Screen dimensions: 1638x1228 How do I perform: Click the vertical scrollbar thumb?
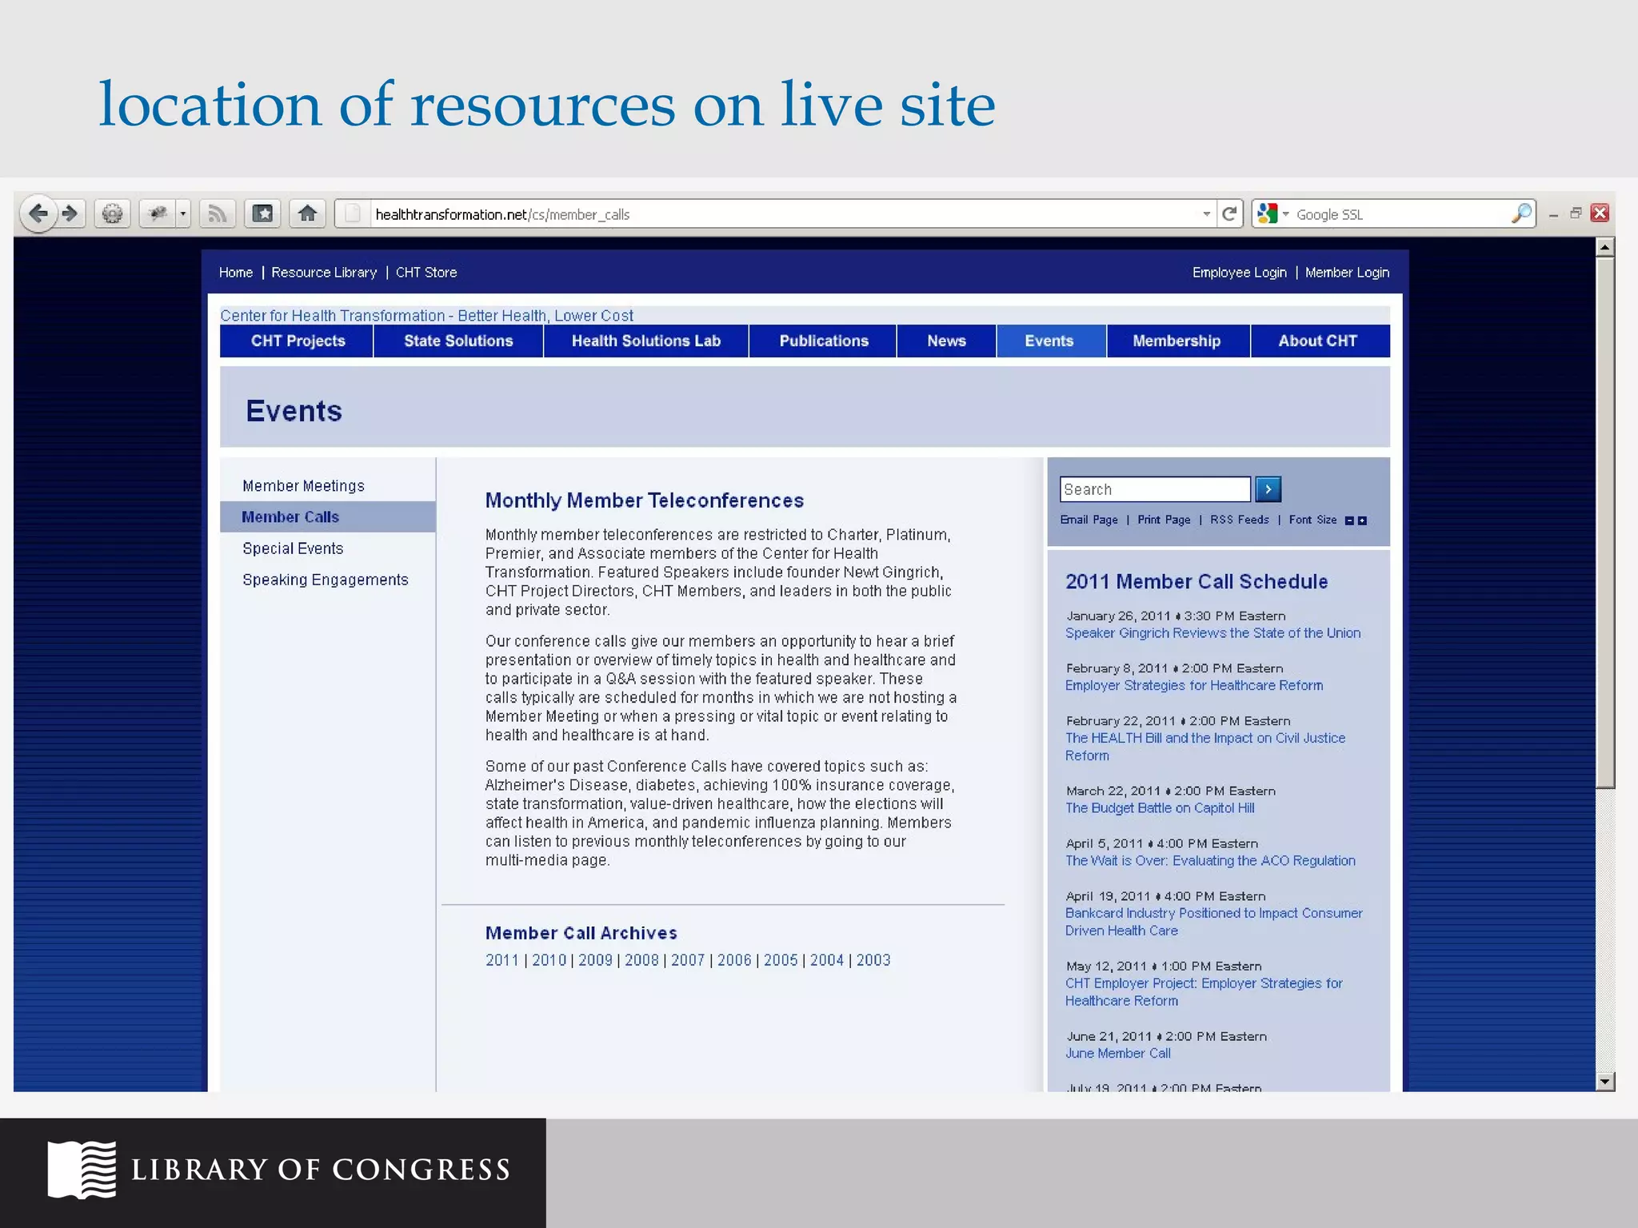(1604, 523)
